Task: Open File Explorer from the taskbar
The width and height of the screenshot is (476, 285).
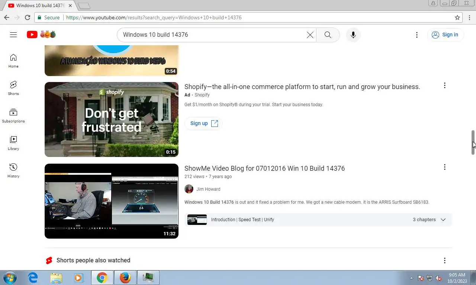Action: [x=56, y=278]
